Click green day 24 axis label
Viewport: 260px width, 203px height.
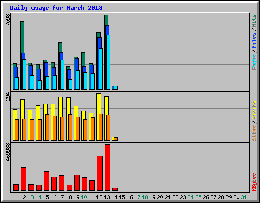pyautogui.click(x=190, y=197)
